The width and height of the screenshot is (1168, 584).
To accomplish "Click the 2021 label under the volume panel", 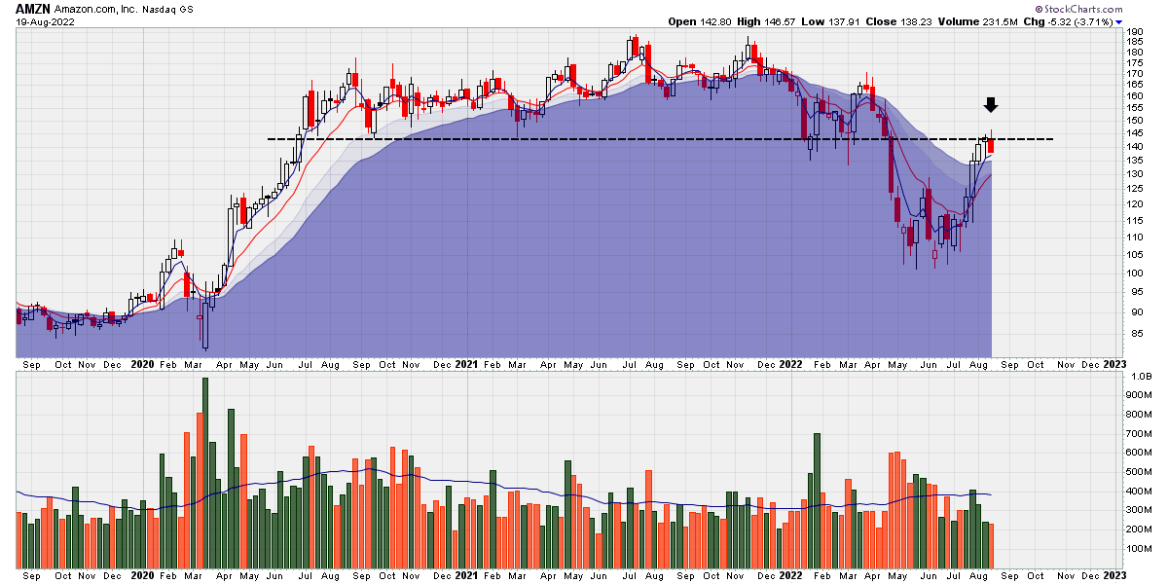I will coord(466,576).
